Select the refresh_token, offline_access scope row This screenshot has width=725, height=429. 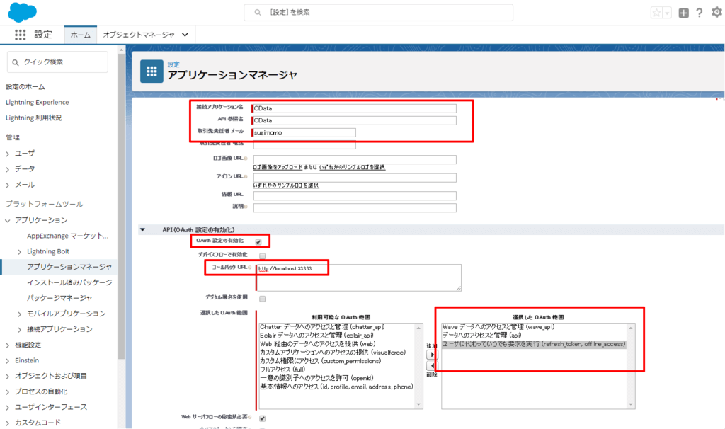pos(534,344)
